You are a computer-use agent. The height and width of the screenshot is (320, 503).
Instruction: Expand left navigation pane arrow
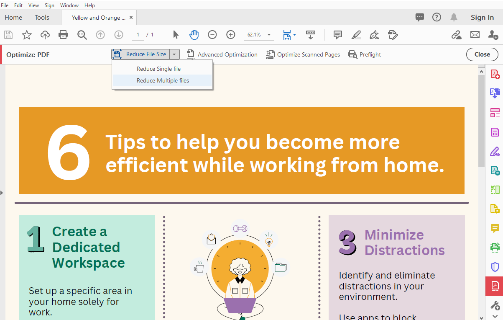point(2,193)
